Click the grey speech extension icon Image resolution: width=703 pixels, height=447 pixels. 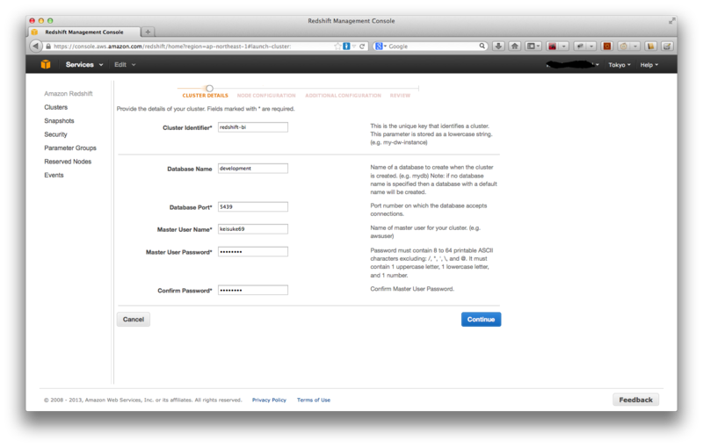click(x=580, y=47)
